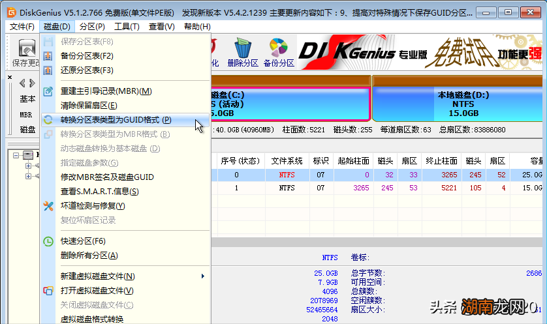Open the 分区(P) menu

pyautogui.click(x=92, y=27)
